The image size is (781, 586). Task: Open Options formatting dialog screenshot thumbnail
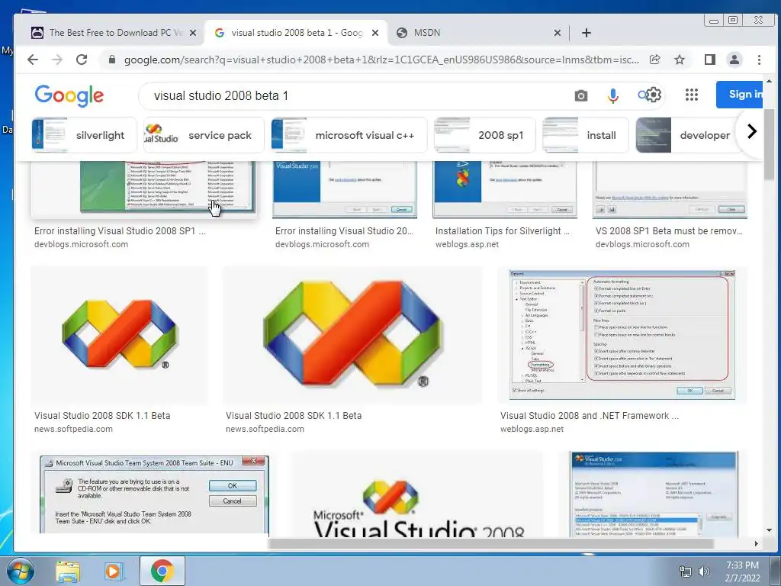622,335
